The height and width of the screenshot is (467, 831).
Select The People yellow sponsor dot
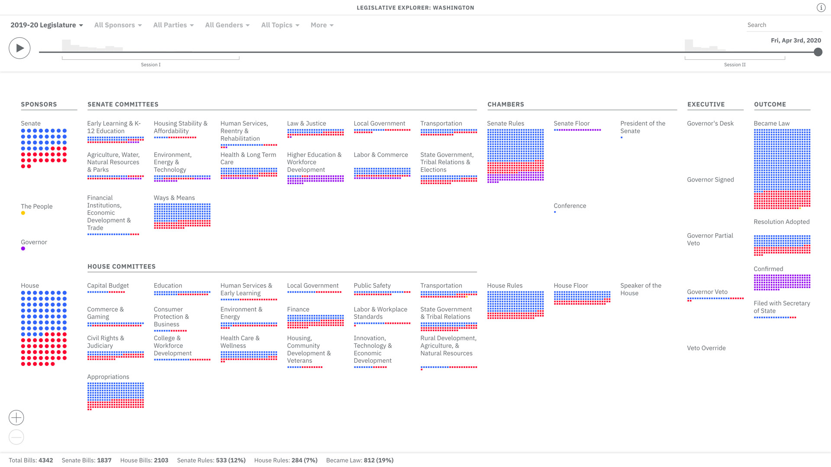(x=23, y=213)
